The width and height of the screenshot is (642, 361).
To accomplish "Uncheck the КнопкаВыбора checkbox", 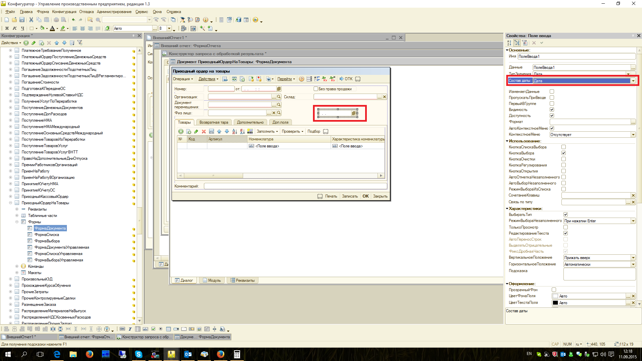I will pos(563,153).
